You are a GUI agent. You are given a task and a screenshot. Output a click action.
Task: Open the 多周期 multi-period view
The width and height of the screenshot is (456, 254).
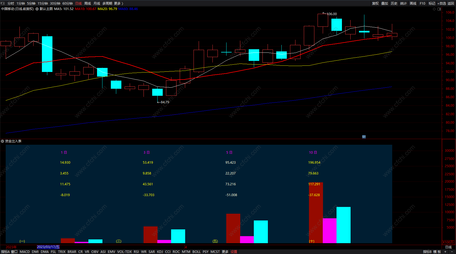(107, 4)
